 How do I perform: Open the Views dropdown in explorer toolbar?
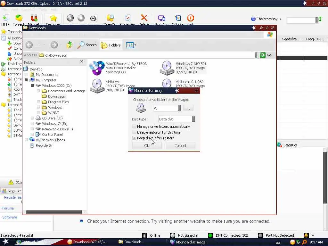point(131,45)
